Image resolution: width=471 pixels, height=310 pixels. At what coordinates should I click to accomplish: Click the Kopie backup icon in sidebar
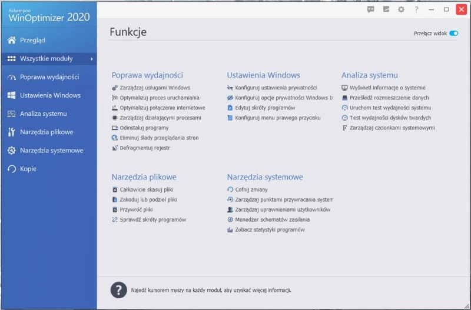coord(11,169)
